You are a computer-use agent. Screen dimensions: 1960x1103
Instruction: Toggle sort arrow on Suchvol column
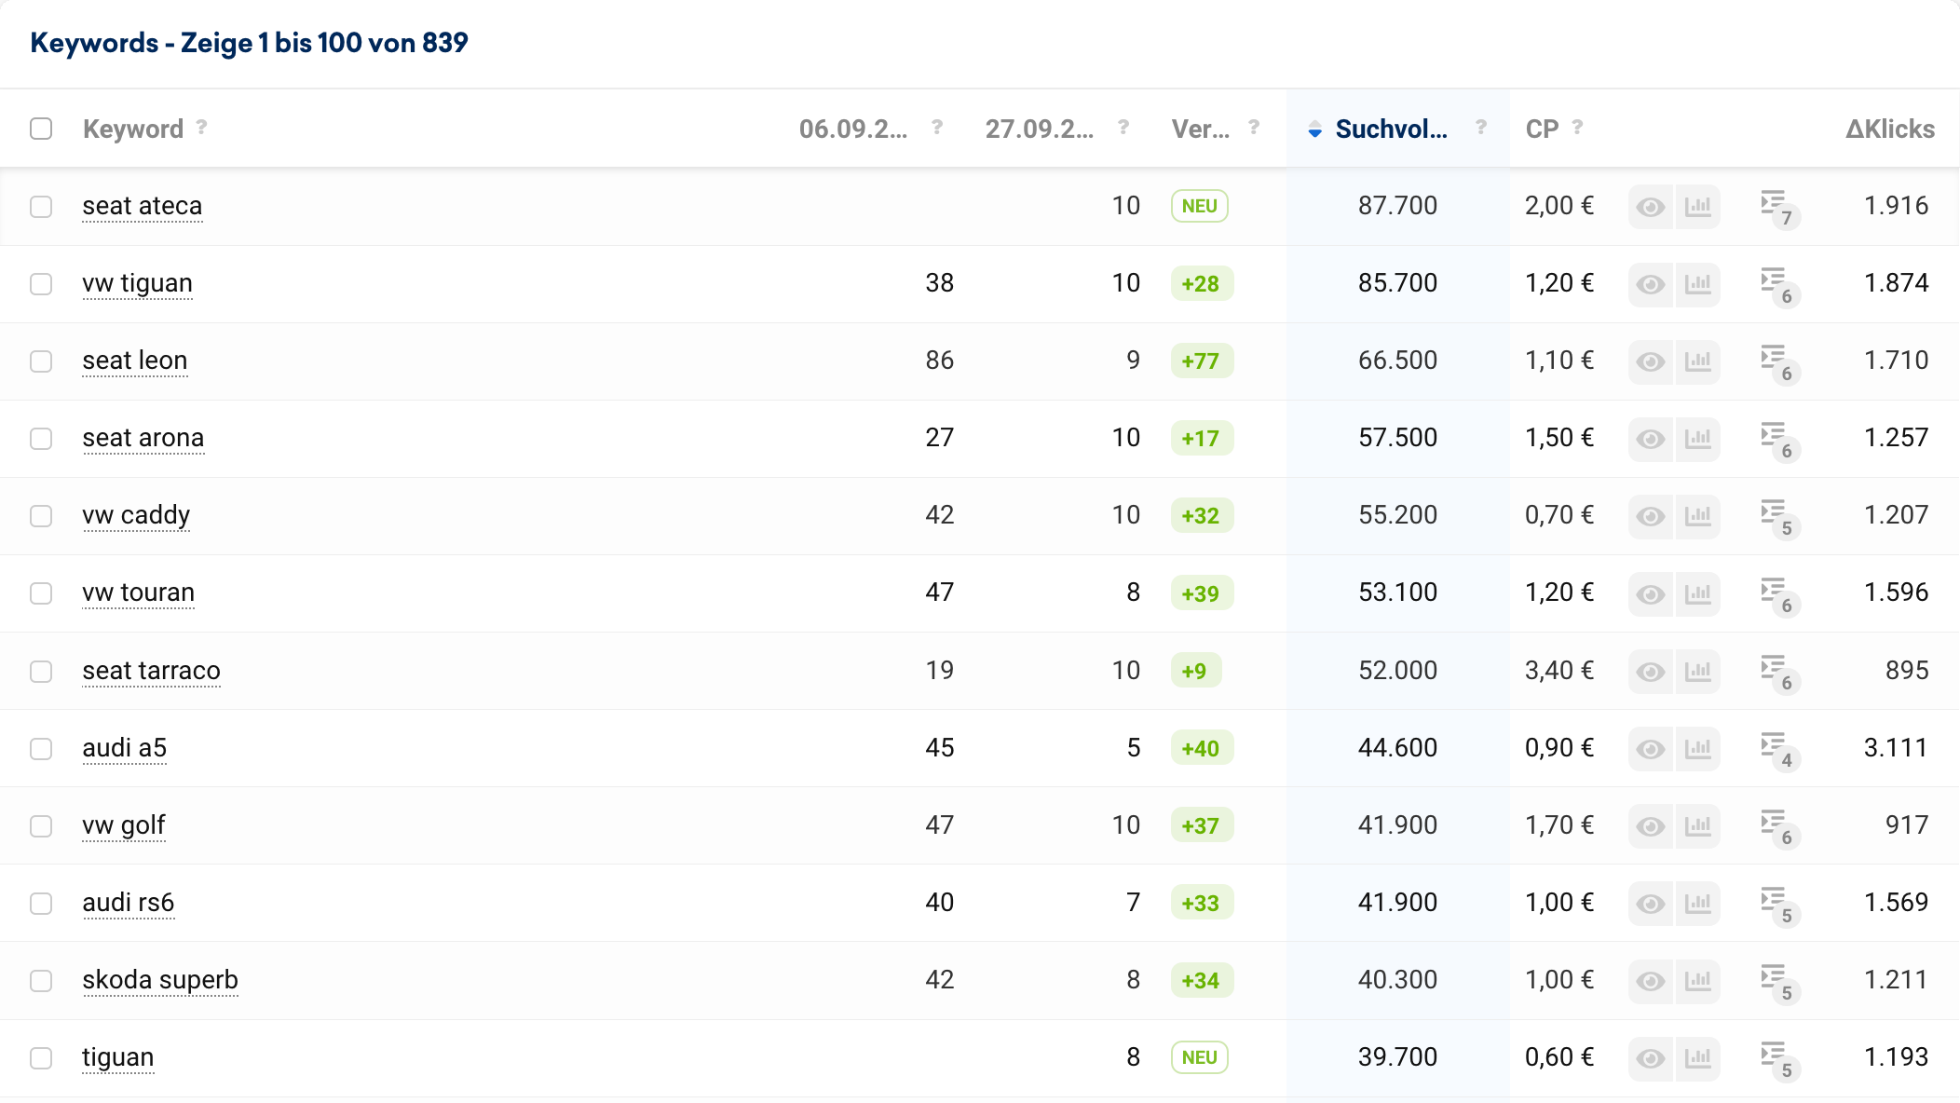[1314, 130]
